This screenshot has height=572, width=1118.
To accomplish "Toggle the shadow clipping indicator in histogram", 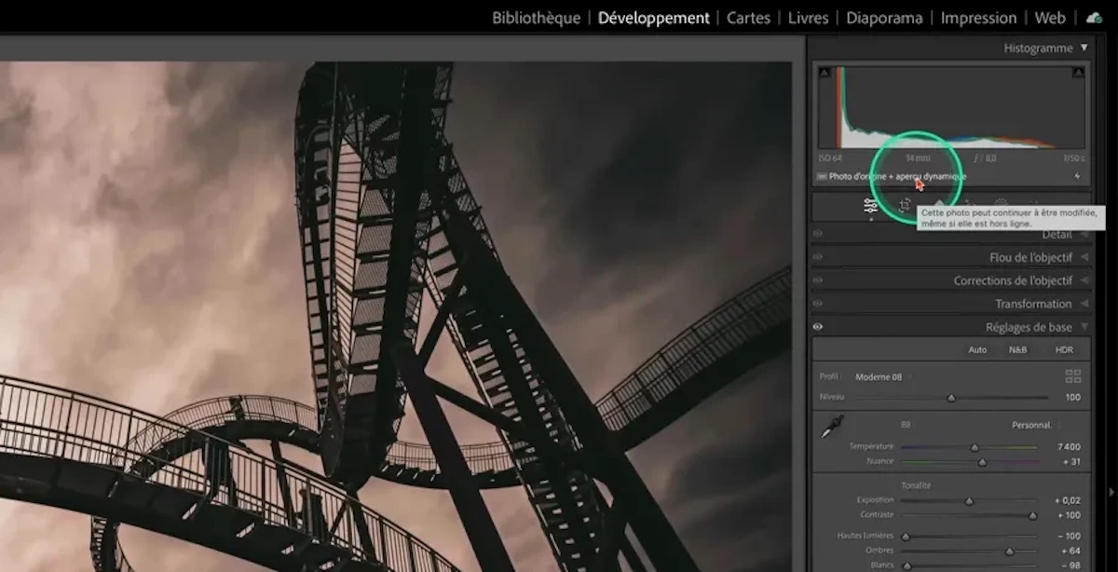I will pyautogui.click(x=824, y=73).
